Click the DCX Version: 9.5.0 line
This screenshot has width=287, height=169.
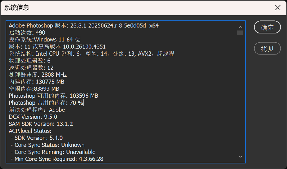pos(33,117)
